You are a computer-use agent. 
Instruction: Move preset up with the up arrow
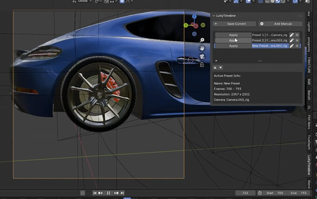point(215,68)
